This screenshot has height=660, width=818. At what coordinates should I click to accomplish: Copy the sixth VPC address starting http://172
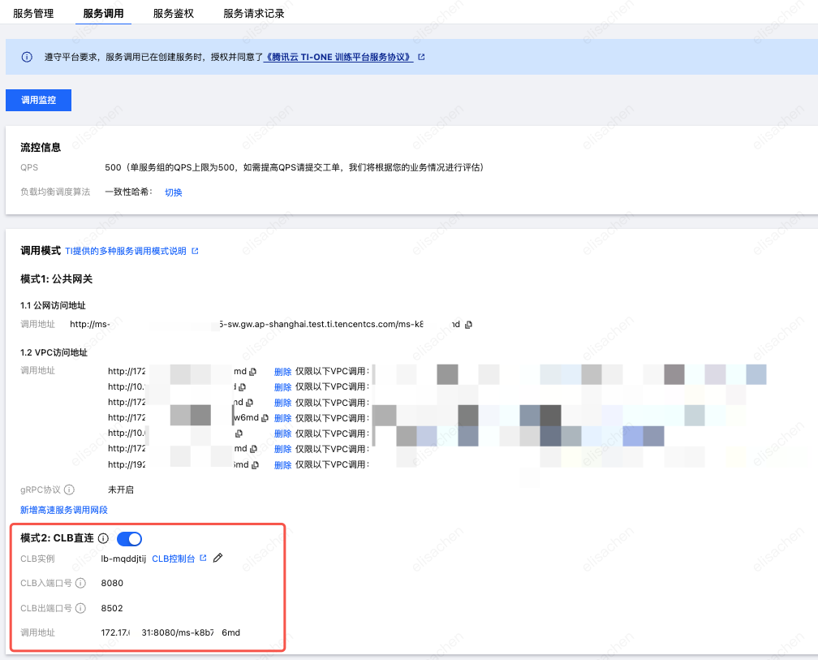(x=253, y=449)
